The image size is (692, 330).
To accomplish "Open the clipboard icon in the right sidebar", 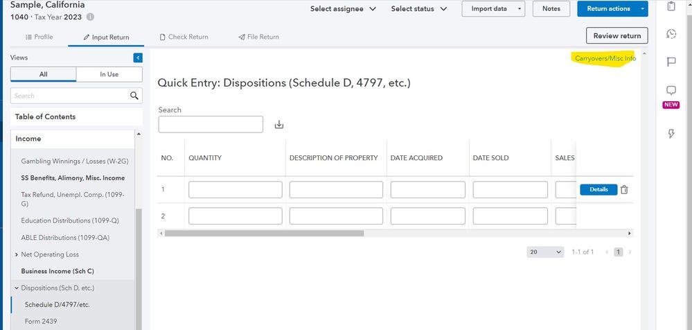I will [x=671, y=6].
